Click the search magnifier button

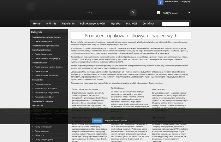click(133, 13)
